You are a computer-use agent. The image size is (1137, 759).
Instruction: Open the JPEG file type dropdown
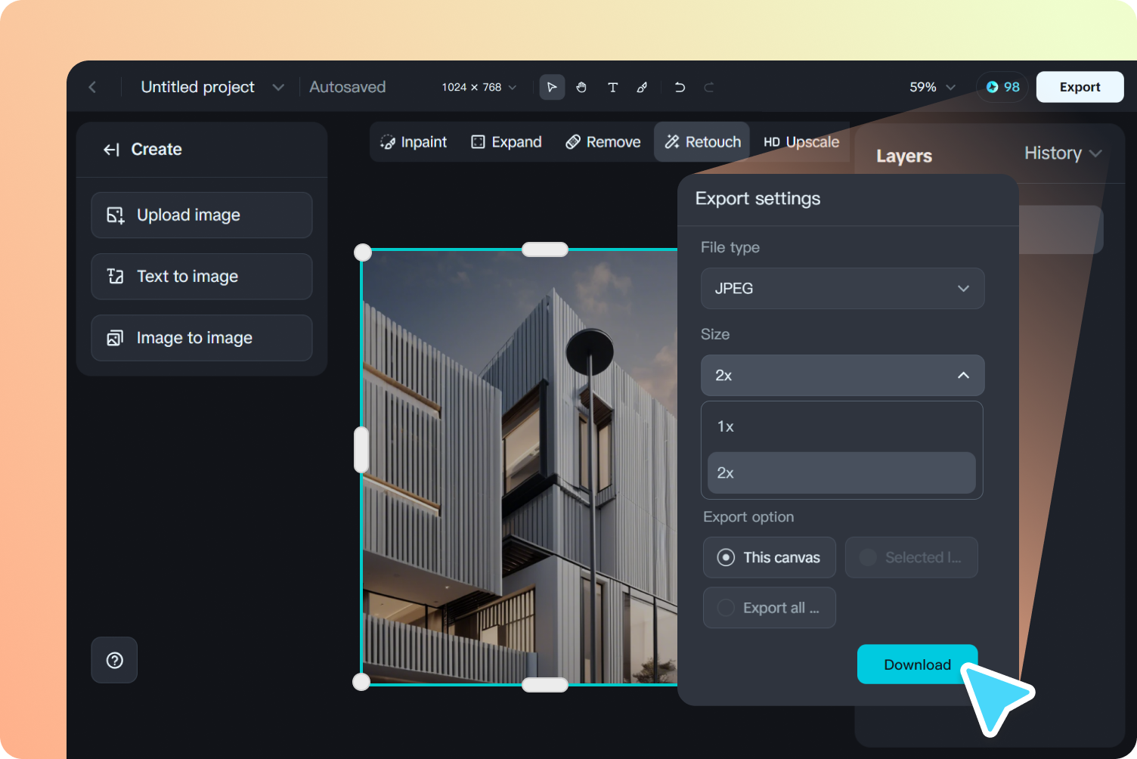click(842, 288)
